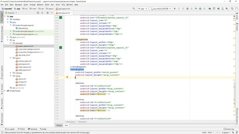Click the lower green square gutter preview swatch
This screenshot has width=239, height=134.
pos(60,48)
